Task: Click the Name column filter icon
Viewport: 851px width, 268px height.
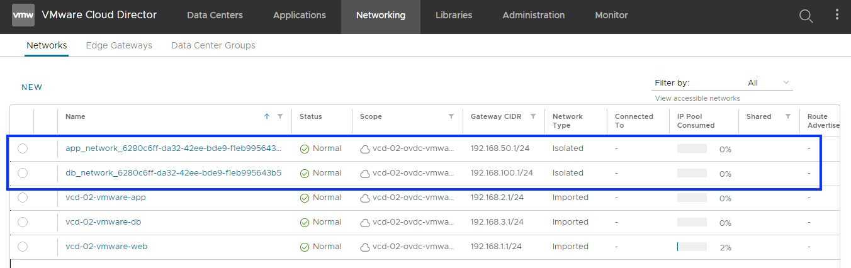Action: coord(280,116)
